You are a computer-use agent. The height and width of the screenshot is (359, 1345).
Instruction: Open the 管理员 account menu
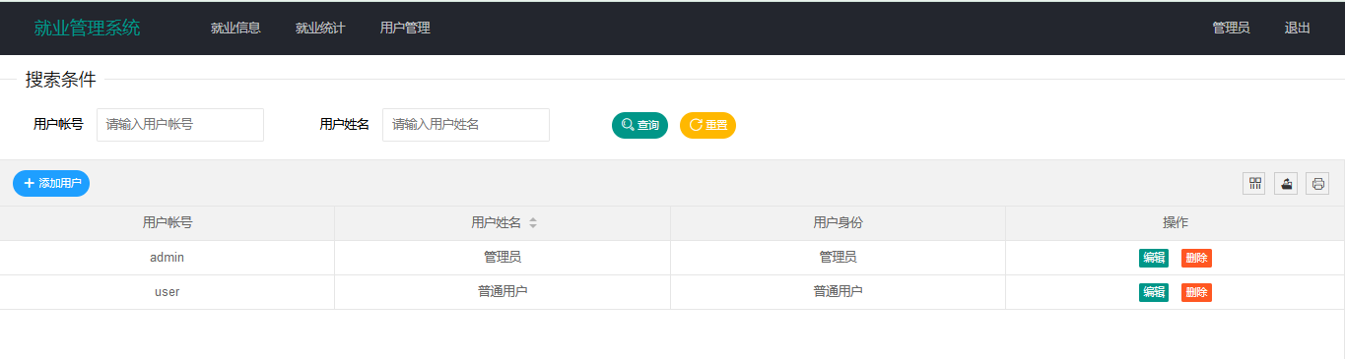coord(1231,28)
